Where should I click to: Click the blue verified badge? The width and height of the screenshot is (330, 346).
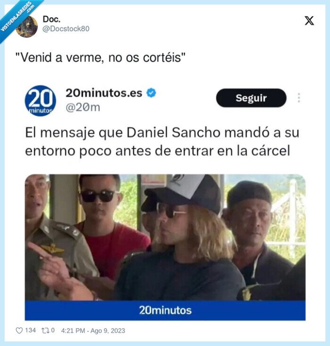tap(151, 93)
